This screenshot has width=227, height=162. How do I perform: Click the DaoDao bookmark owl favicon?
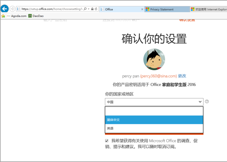30,16
